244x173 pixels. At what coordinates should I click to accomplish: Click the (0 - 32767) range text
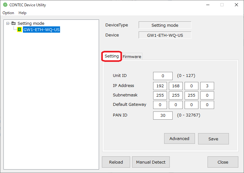point(189,115)
